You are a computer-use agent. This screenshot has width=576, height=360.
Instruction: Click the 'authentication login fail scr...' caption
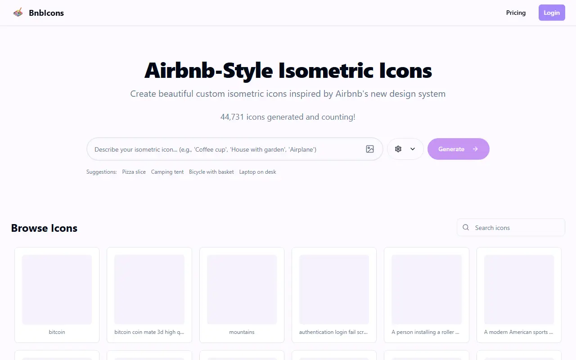point(333,332)
